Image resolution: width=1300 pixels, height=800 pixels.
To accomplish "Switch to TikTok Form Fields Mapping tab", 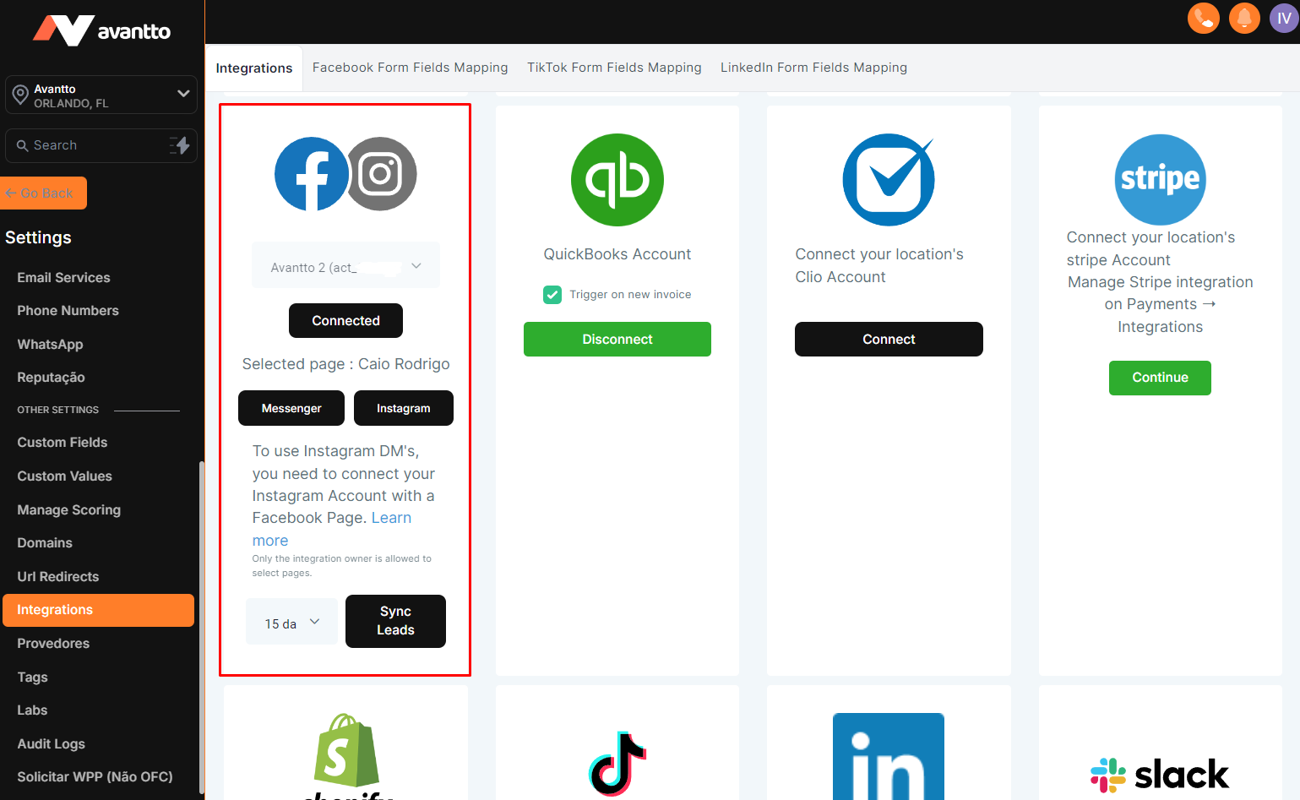I will [614, 68].
